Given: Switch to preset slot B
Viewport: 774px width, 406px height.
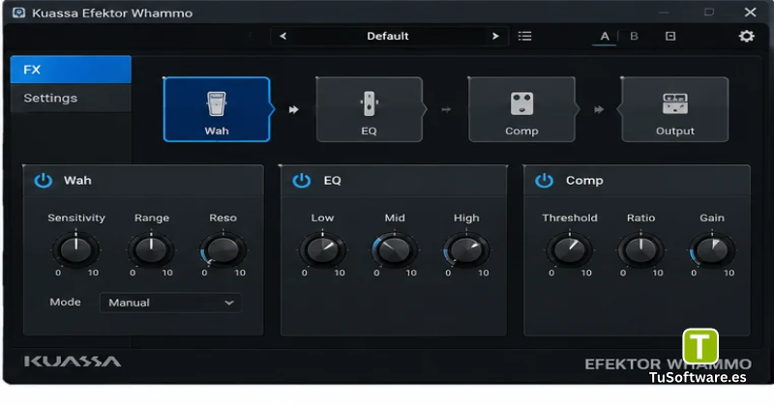Looking at the screenshot, I should click(x=635, y=36).
